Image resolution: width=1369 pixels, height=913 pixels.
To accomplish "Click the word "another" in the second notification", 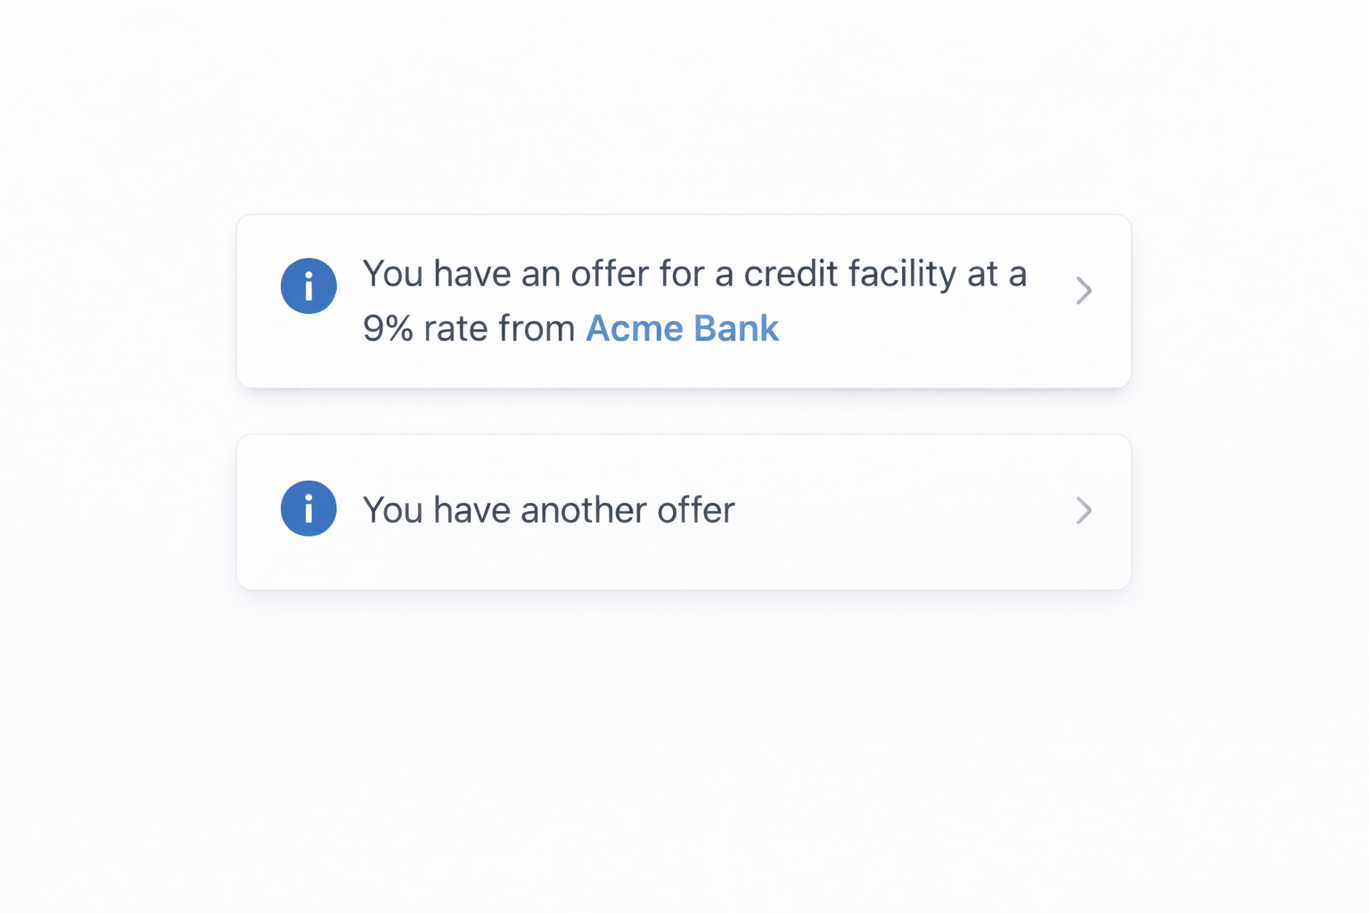I will pyautogui.click(x=583, y=510).
